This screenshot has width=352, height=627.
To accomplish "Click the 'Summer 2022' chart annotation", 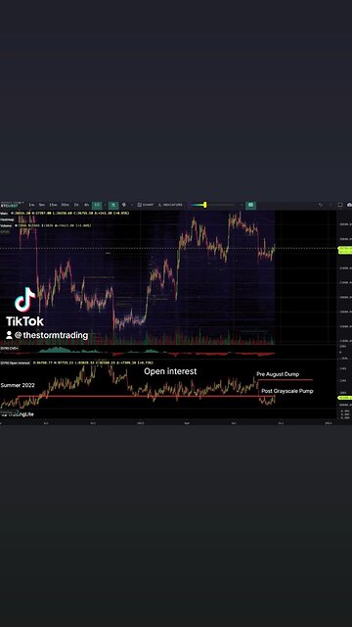I will (18, 385).
